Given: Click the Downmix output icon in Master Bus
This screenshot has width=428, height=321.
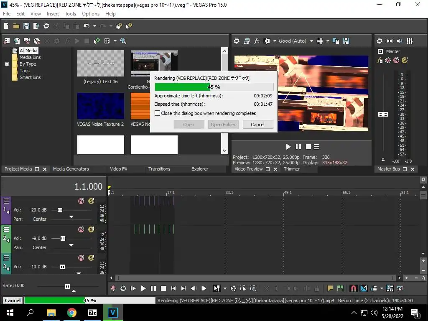Looking at the screenshot, I should pyautogui.click(x=390, y=41).
